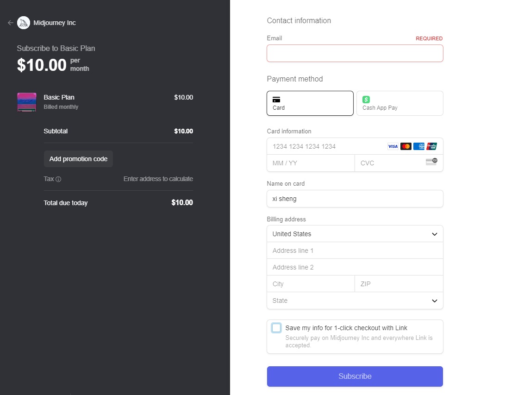Choose Cash App Pay payment method
505x395 pixels.
399,103
